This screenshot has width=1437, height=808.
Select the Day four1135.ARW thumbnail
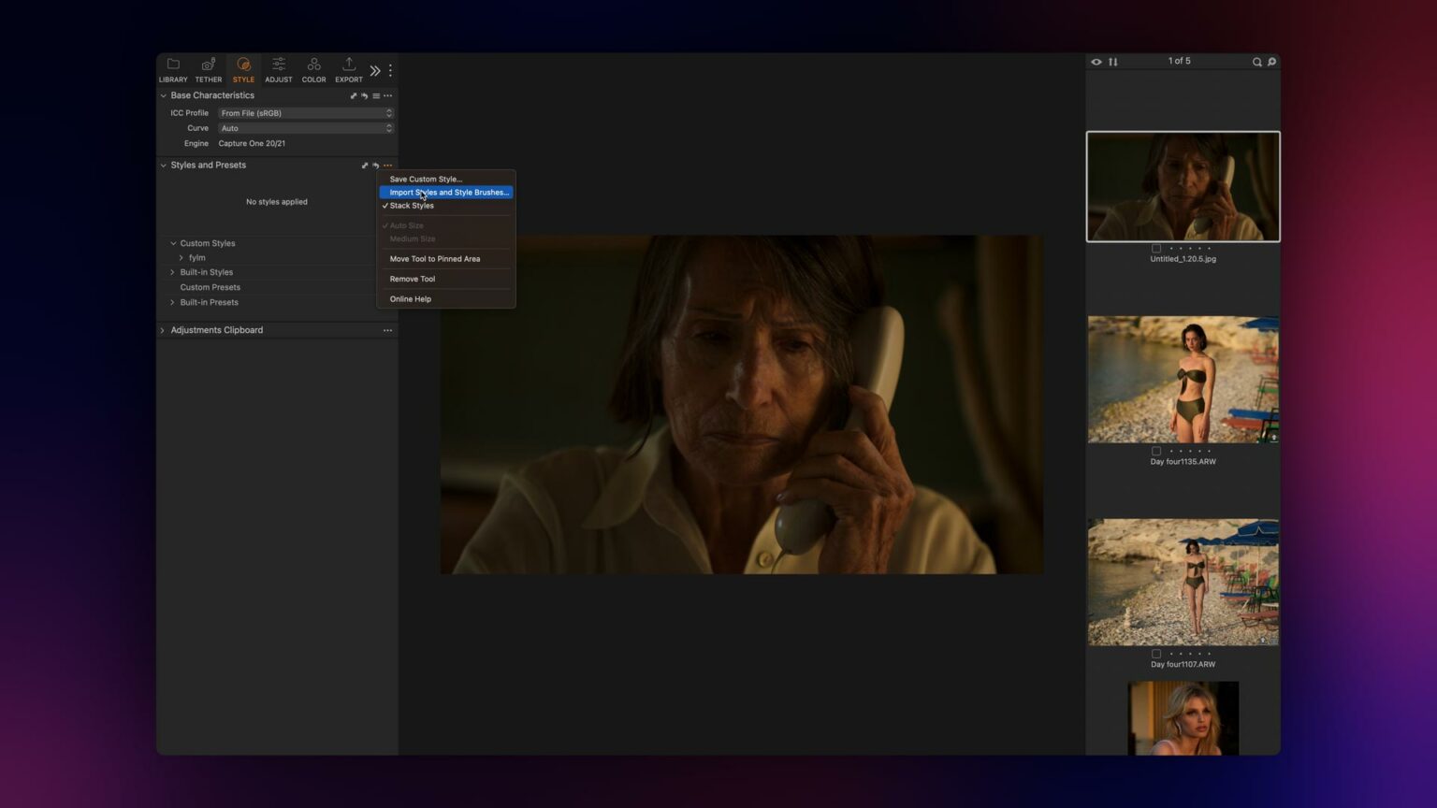pos(1183,379)
